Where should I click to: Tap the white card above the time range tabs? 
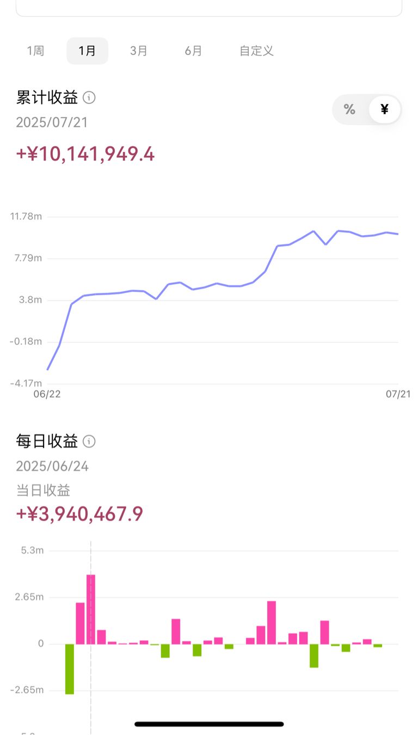pyautogui.click(x=209, y=8)
